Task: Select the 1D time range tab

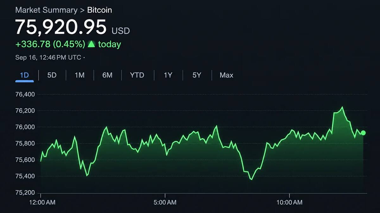Action: coord(24,75)
